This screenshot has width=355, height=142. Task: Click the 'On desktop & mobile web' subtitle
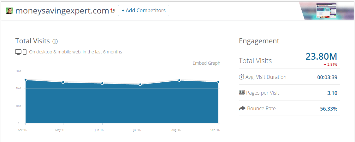click(x=75, y=52)
